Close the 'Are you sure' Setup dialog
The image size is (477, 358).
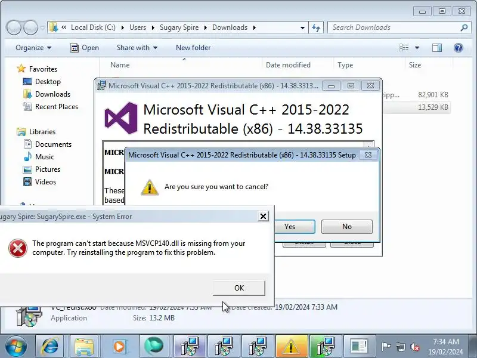[368, 155]
